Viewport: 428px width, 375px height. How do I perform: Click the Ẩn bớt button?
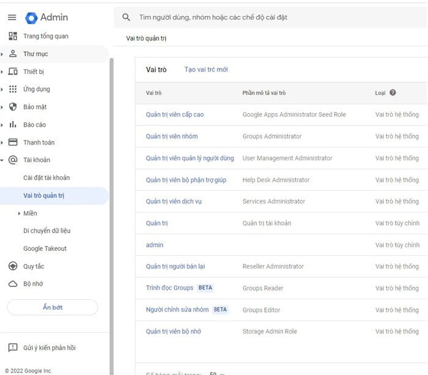(x=53, y=307)
